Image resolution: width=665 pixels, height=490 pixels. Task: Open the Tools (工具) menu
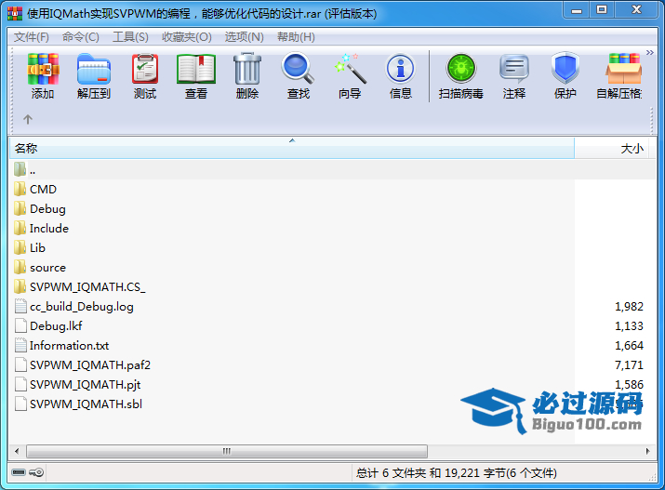(130, 37)
